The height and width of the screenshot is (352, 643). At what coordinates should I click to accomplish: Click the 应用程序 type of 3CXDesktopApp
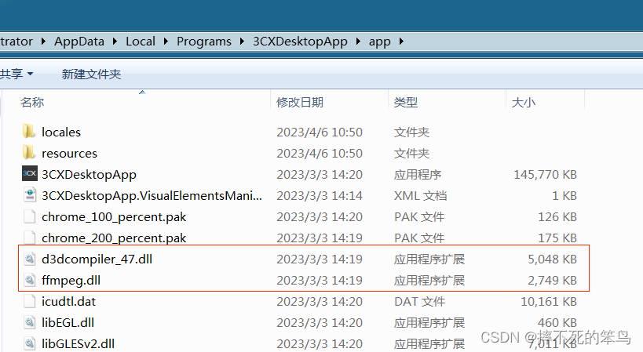point(418,175)
